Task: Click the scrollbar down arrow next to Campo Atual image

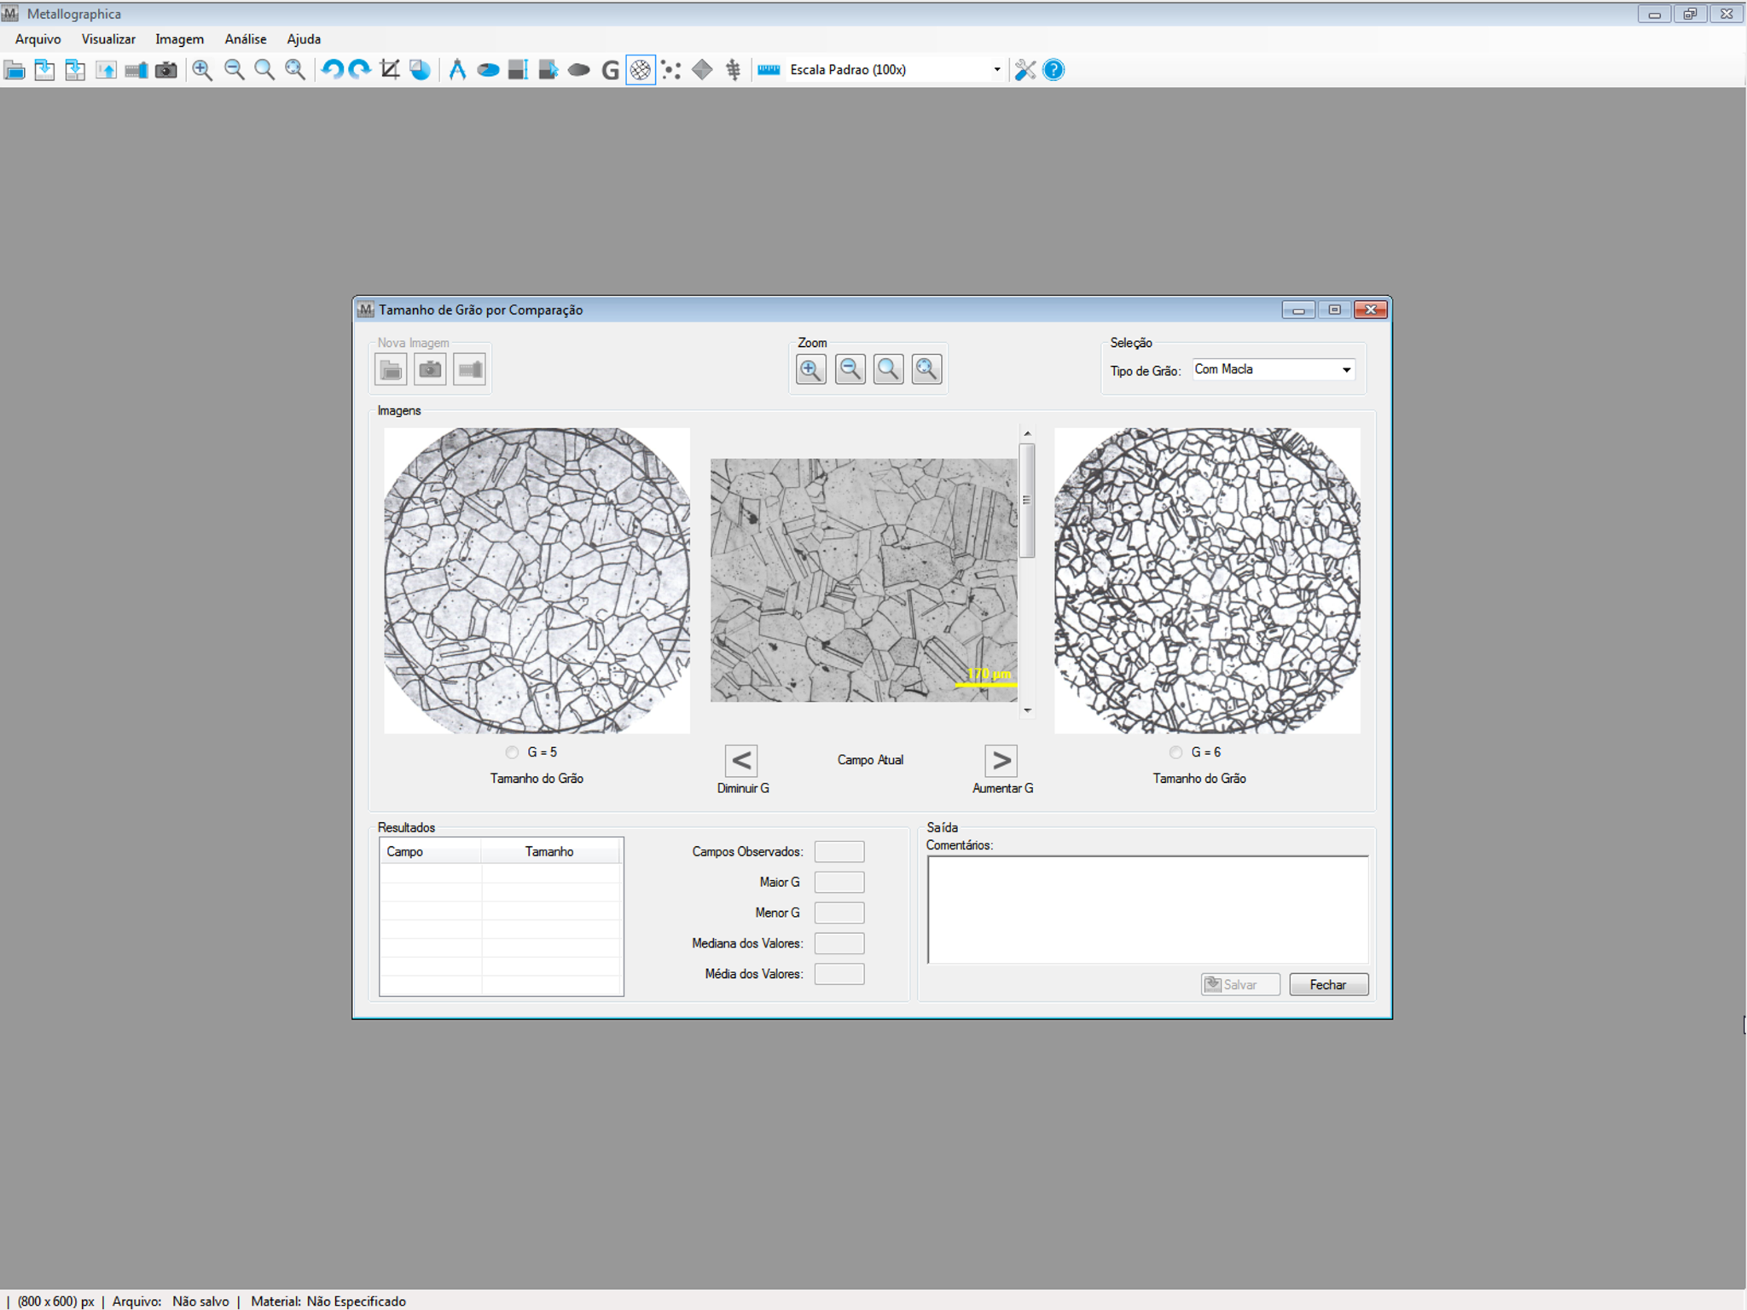Action: point(1027,710)
